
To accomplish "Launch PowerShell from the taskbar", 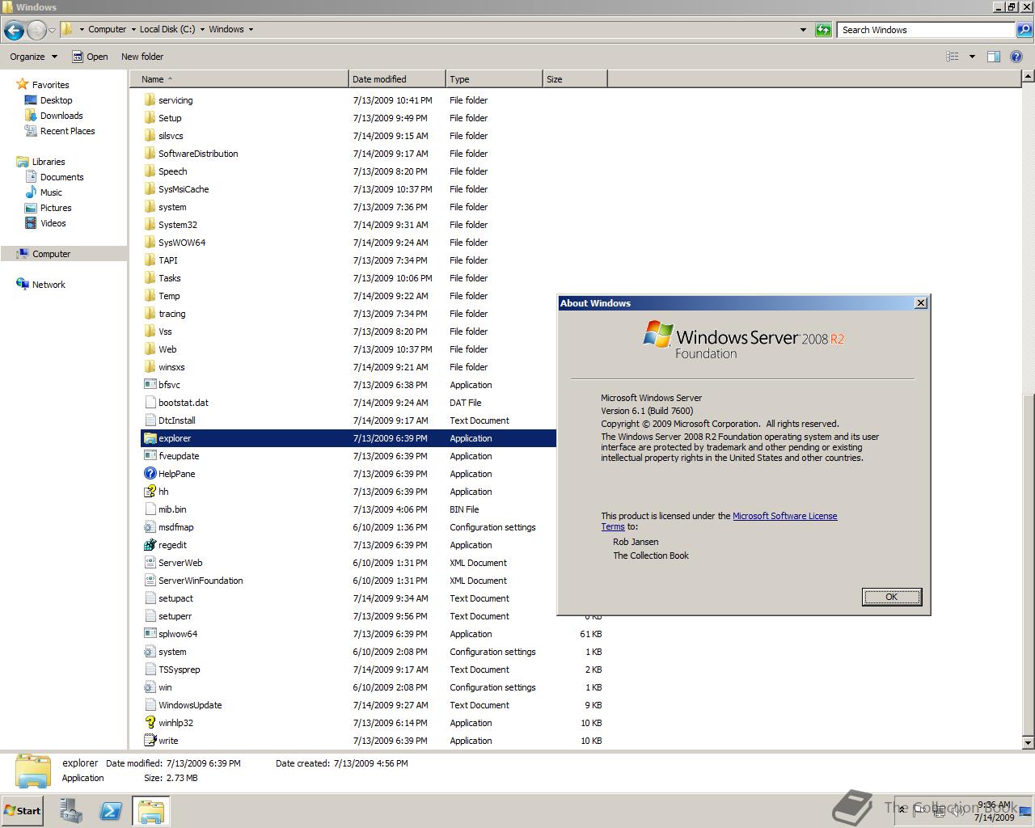I will pos(111,811).
